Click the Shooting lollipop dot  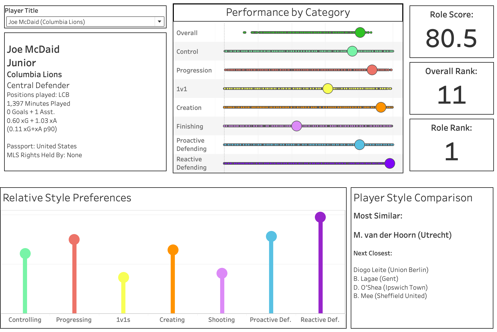pos(222,273)
